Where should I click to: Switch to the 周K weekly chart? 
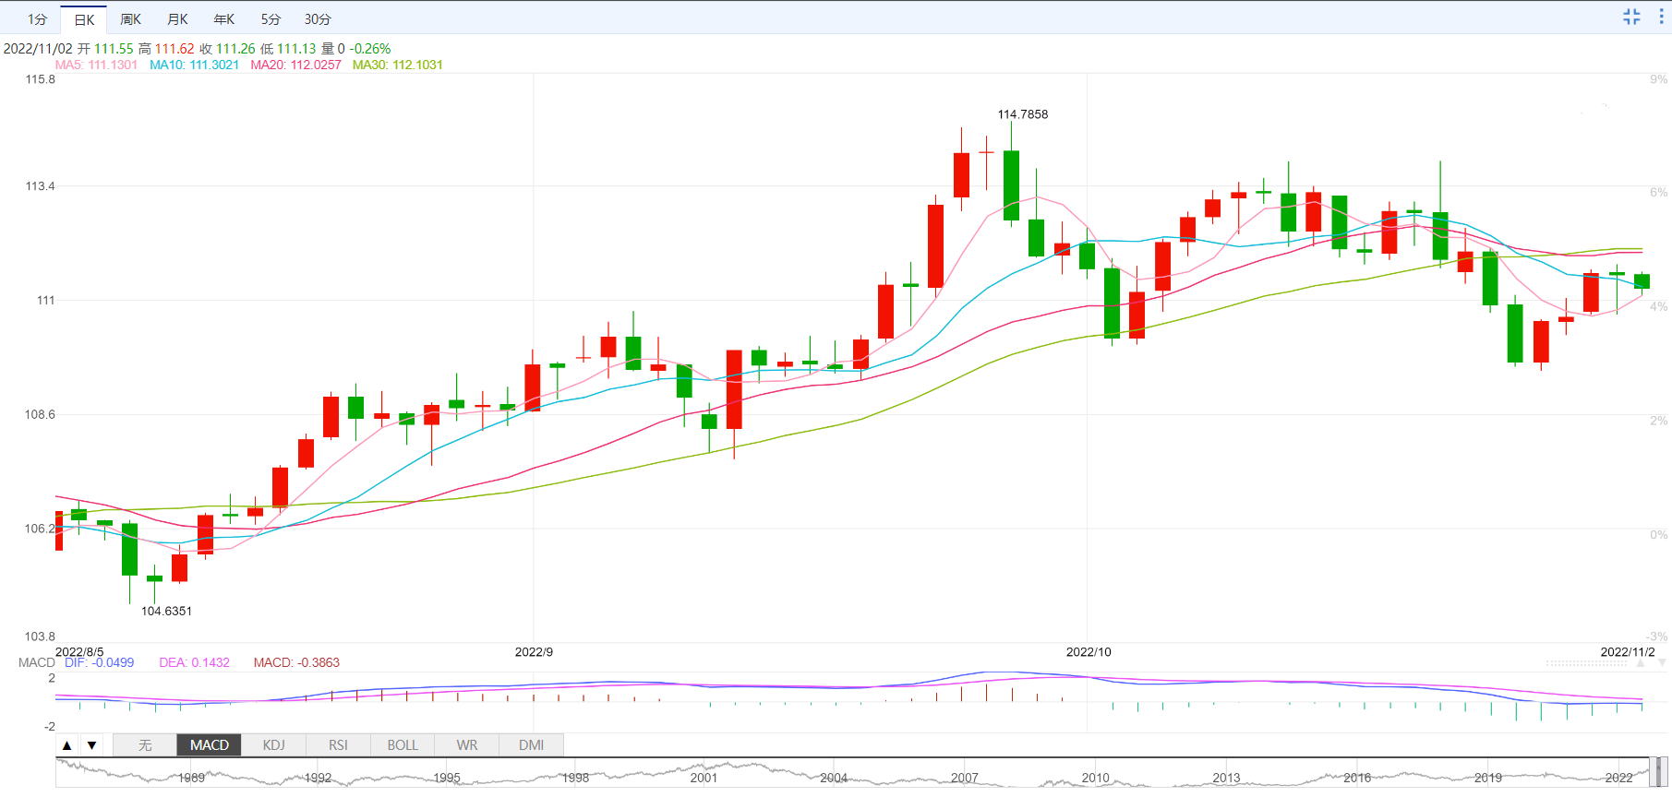point(131,19)
